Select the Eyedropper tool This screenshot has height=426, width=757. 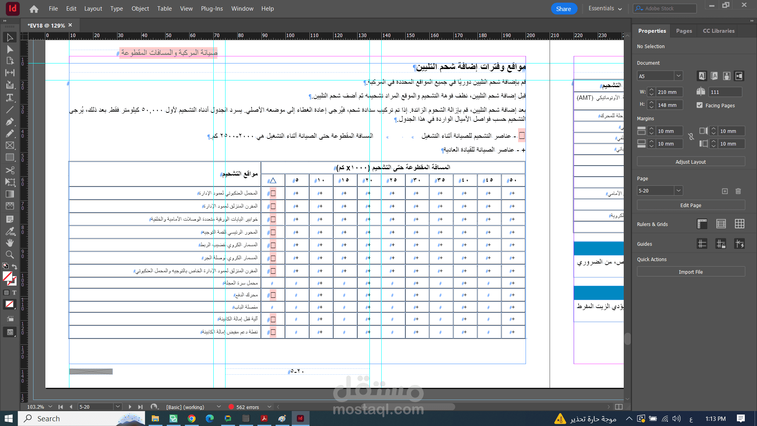(10, 231)
